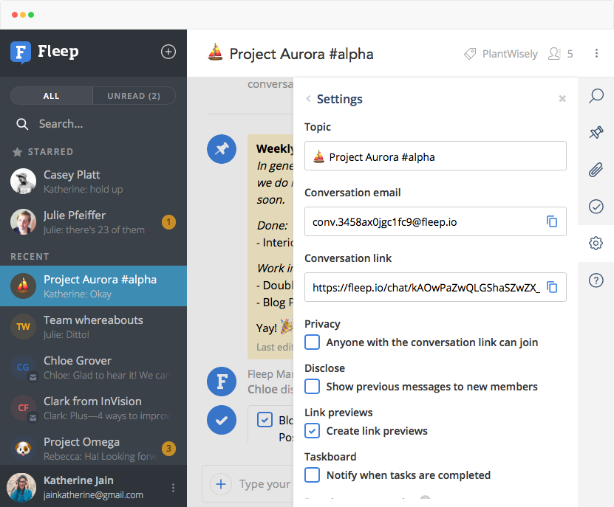Viewport: 614px width, 507px height.
Task: Click the email badge on Clark from InVision avatar
Action: pos(33,418)
